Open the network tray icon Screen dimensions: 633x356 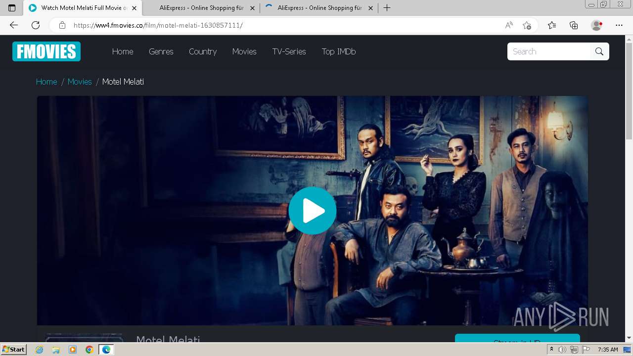pyautogui.click(x=574, y=350)
